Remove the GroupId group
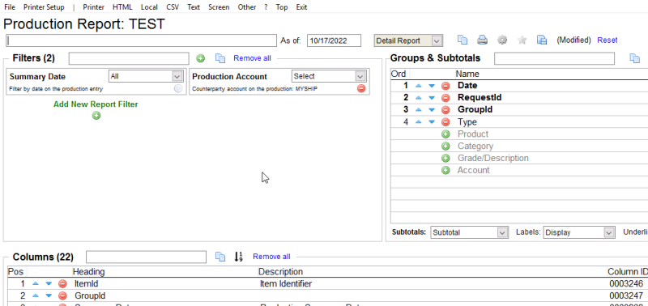 click(x=446, y=110)
